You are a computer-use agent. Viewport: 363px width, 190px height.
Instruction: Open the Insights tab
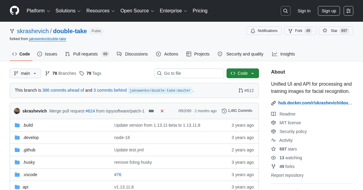tap(283, 54)
